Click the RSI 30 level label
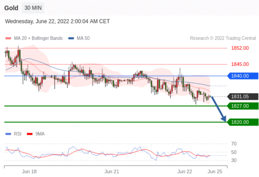Screen dimensions: 259x177 (234, 160)
